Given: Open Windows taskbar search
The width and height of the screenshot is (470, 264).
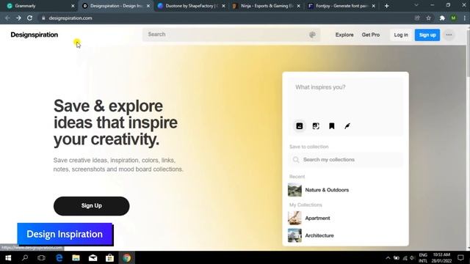Looking at the screenshot, I should pos(25,257).
